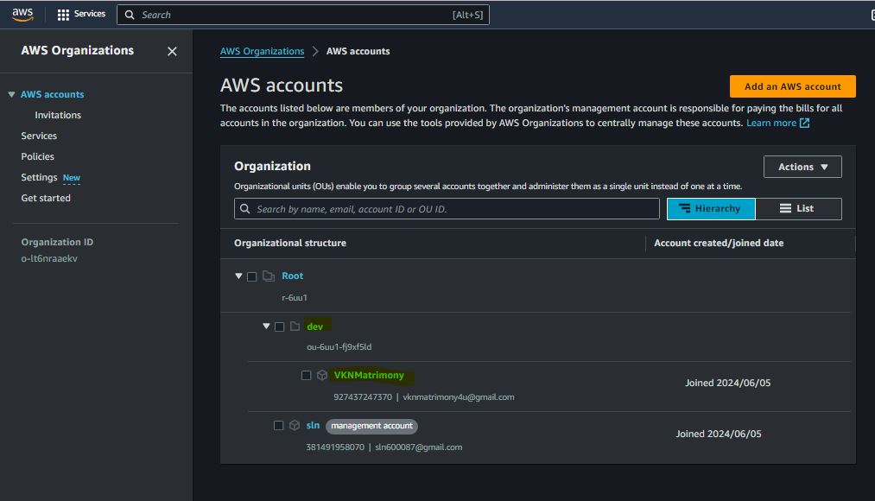Open Policies in the sidebar
The image size is (875, 501).
(x=38, y=156)
